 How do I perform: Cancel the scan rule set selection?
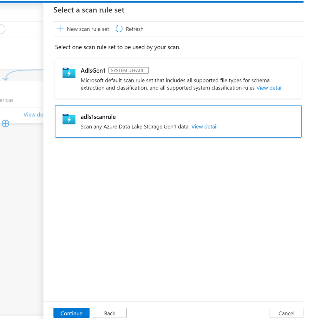click(x=286, y=313)
